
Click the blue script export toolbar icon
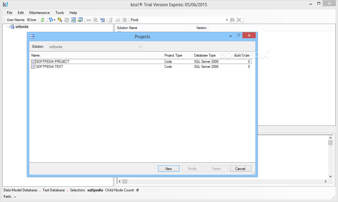click(x=102, y=20)
